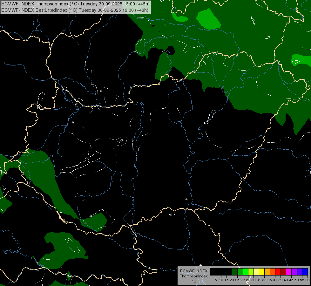Click the ThompsonIndex title line at top
Viewport: 311px width, 286px height.
pos(75,4)
